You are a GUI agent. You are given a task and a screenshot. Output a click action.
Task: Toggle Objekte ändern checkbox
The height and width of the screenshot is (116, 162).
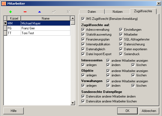pyautogui.click(x=108, y=75)
